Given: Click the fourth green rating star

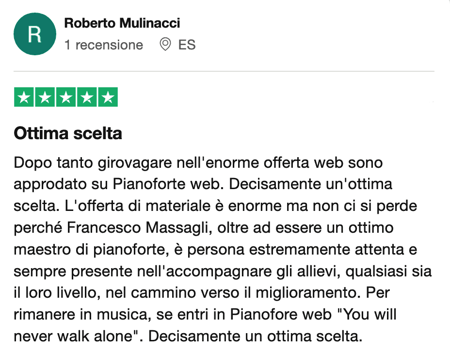Looking at the screenshot, I should tap(87, 97).
